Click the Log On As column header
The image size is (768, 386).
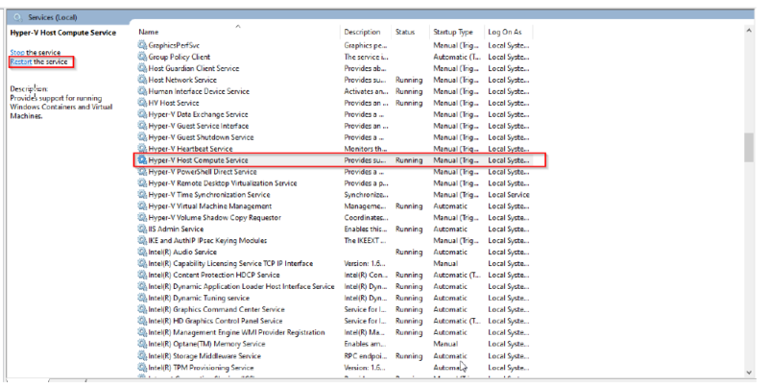[506, 32]
